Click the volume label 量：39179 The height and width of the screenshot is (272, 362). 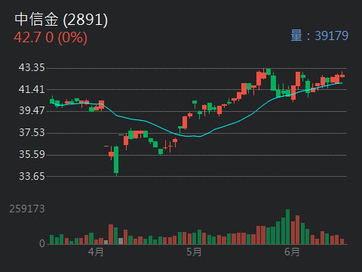tap(319, 36)
